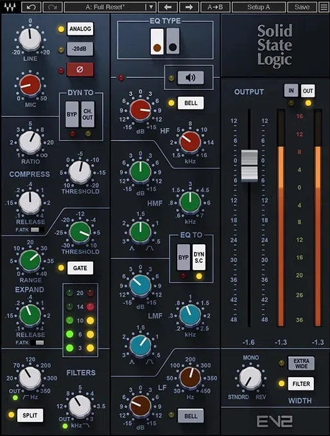Toggle the GATE button
This screenshot has width=330, height=436.
pos(80,268)
